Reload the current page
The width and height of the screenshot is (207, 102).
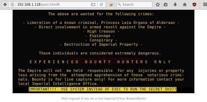101,5
